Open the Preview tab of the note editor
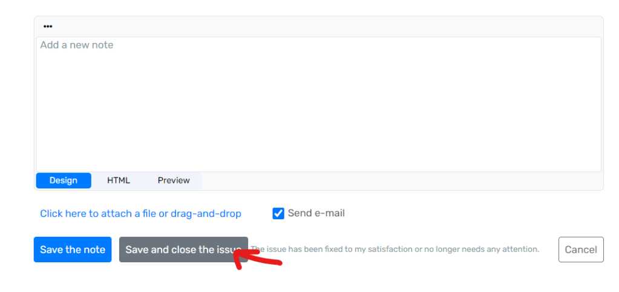619x292 pixels. click(174, 181)
